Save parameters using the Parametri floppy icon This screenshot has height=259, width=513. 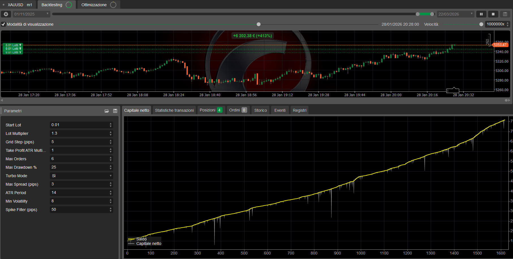[115, 111]
